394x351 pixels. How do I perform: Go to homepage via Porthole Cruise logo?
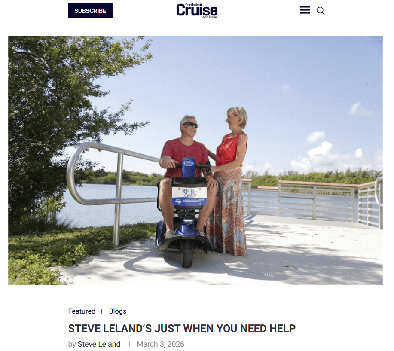(197, 11)
